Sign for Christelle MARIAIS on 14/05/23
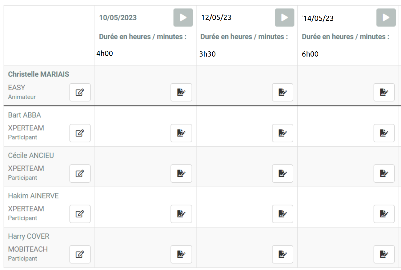The width and height of the screenshot is (401, 270). (x=384, y=92)
